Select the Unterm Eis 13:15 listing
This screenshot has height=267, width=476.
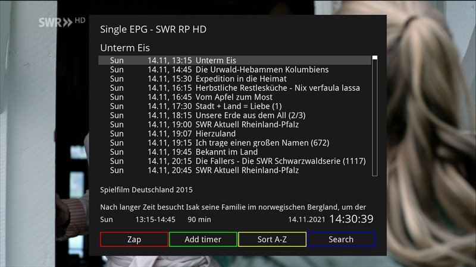click(234, 61)
